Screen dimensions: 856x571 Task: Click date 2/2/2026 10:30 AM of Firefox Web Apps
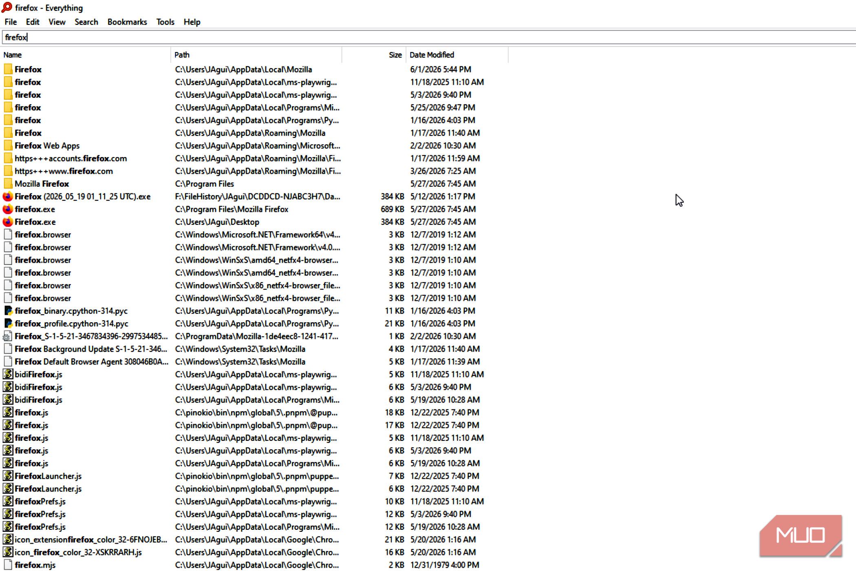(443, 146)
